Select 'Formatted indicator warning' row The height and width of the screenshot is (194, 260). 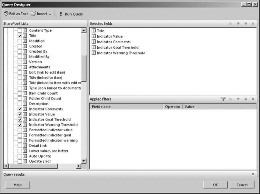click(x=53, y=140)
